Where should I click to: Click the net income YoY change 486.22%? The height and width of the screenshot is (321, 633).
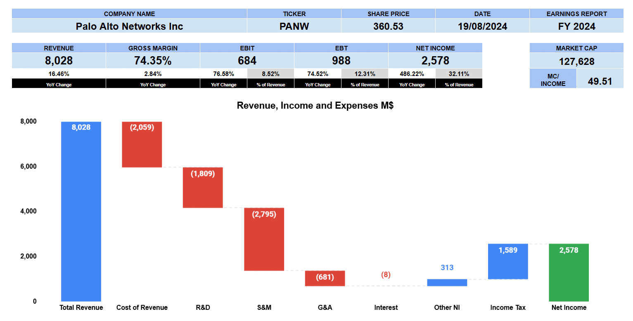pos(412,74)
